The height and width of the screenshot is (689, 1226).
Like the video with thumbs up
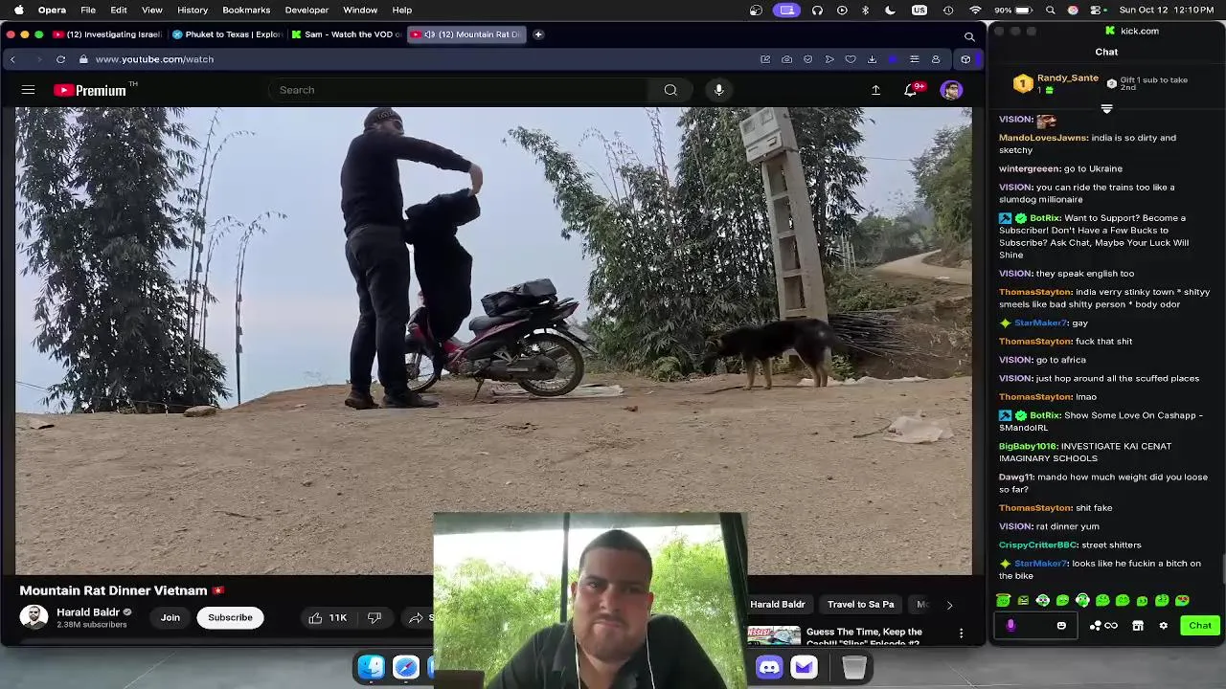click(328, 618)
